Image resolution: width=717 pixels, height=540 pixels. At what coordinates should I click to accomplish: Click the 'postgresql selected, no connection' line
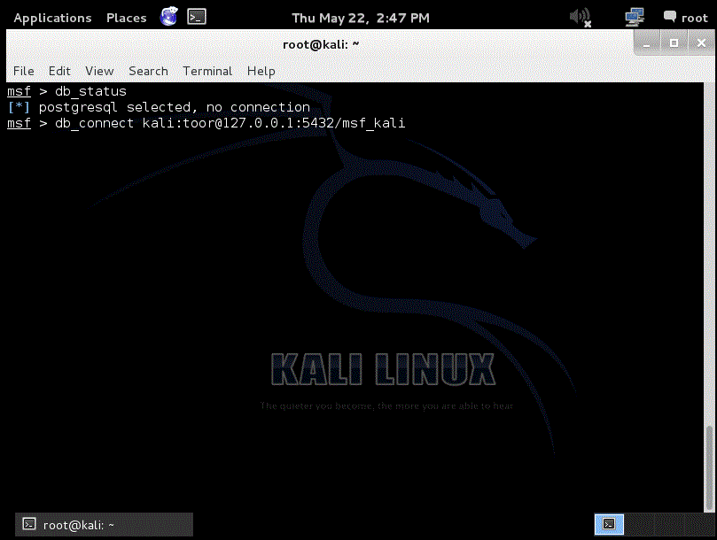coord(175,107)
